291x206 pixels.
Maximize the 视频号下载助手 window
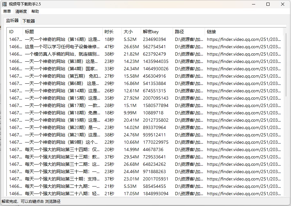pos(268,4)
